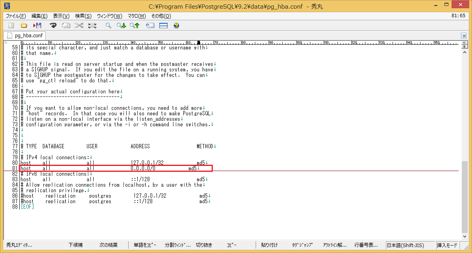This screenshot has height=253, width=472.
Task: Click the Hidemaru app icon in the title bar
Action: pyautogui.click(x=7, y=5)
